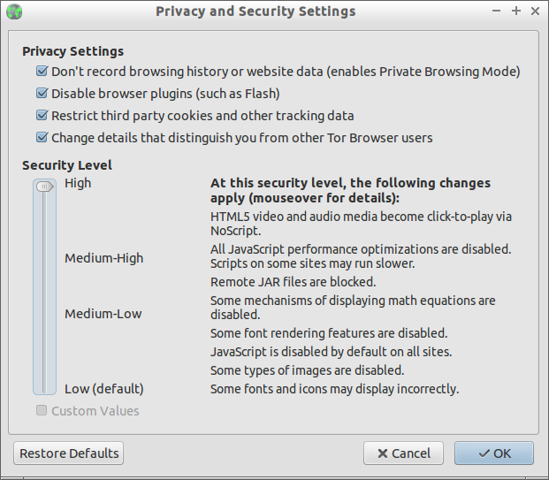The height and width of the screenshot is (480, 549).
Task: Click "Some types of images are disabled" text
Action: coord(307,370)
